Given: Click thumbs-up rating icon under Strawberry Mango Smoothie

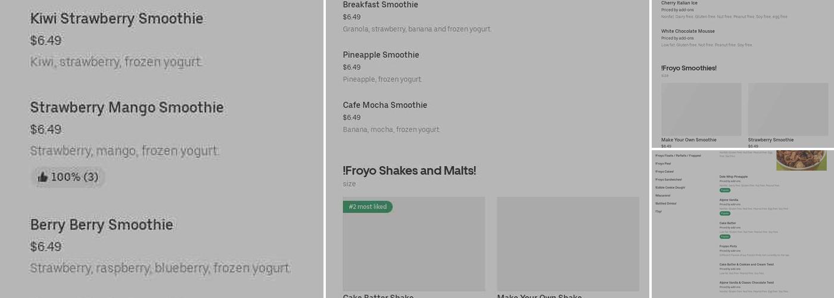Looking at the screenshot, I should coord(42,177).
